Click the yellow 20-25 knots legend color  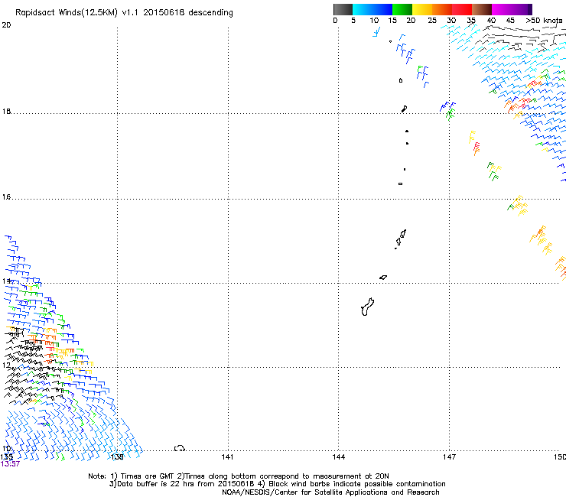tap(422, 9)
